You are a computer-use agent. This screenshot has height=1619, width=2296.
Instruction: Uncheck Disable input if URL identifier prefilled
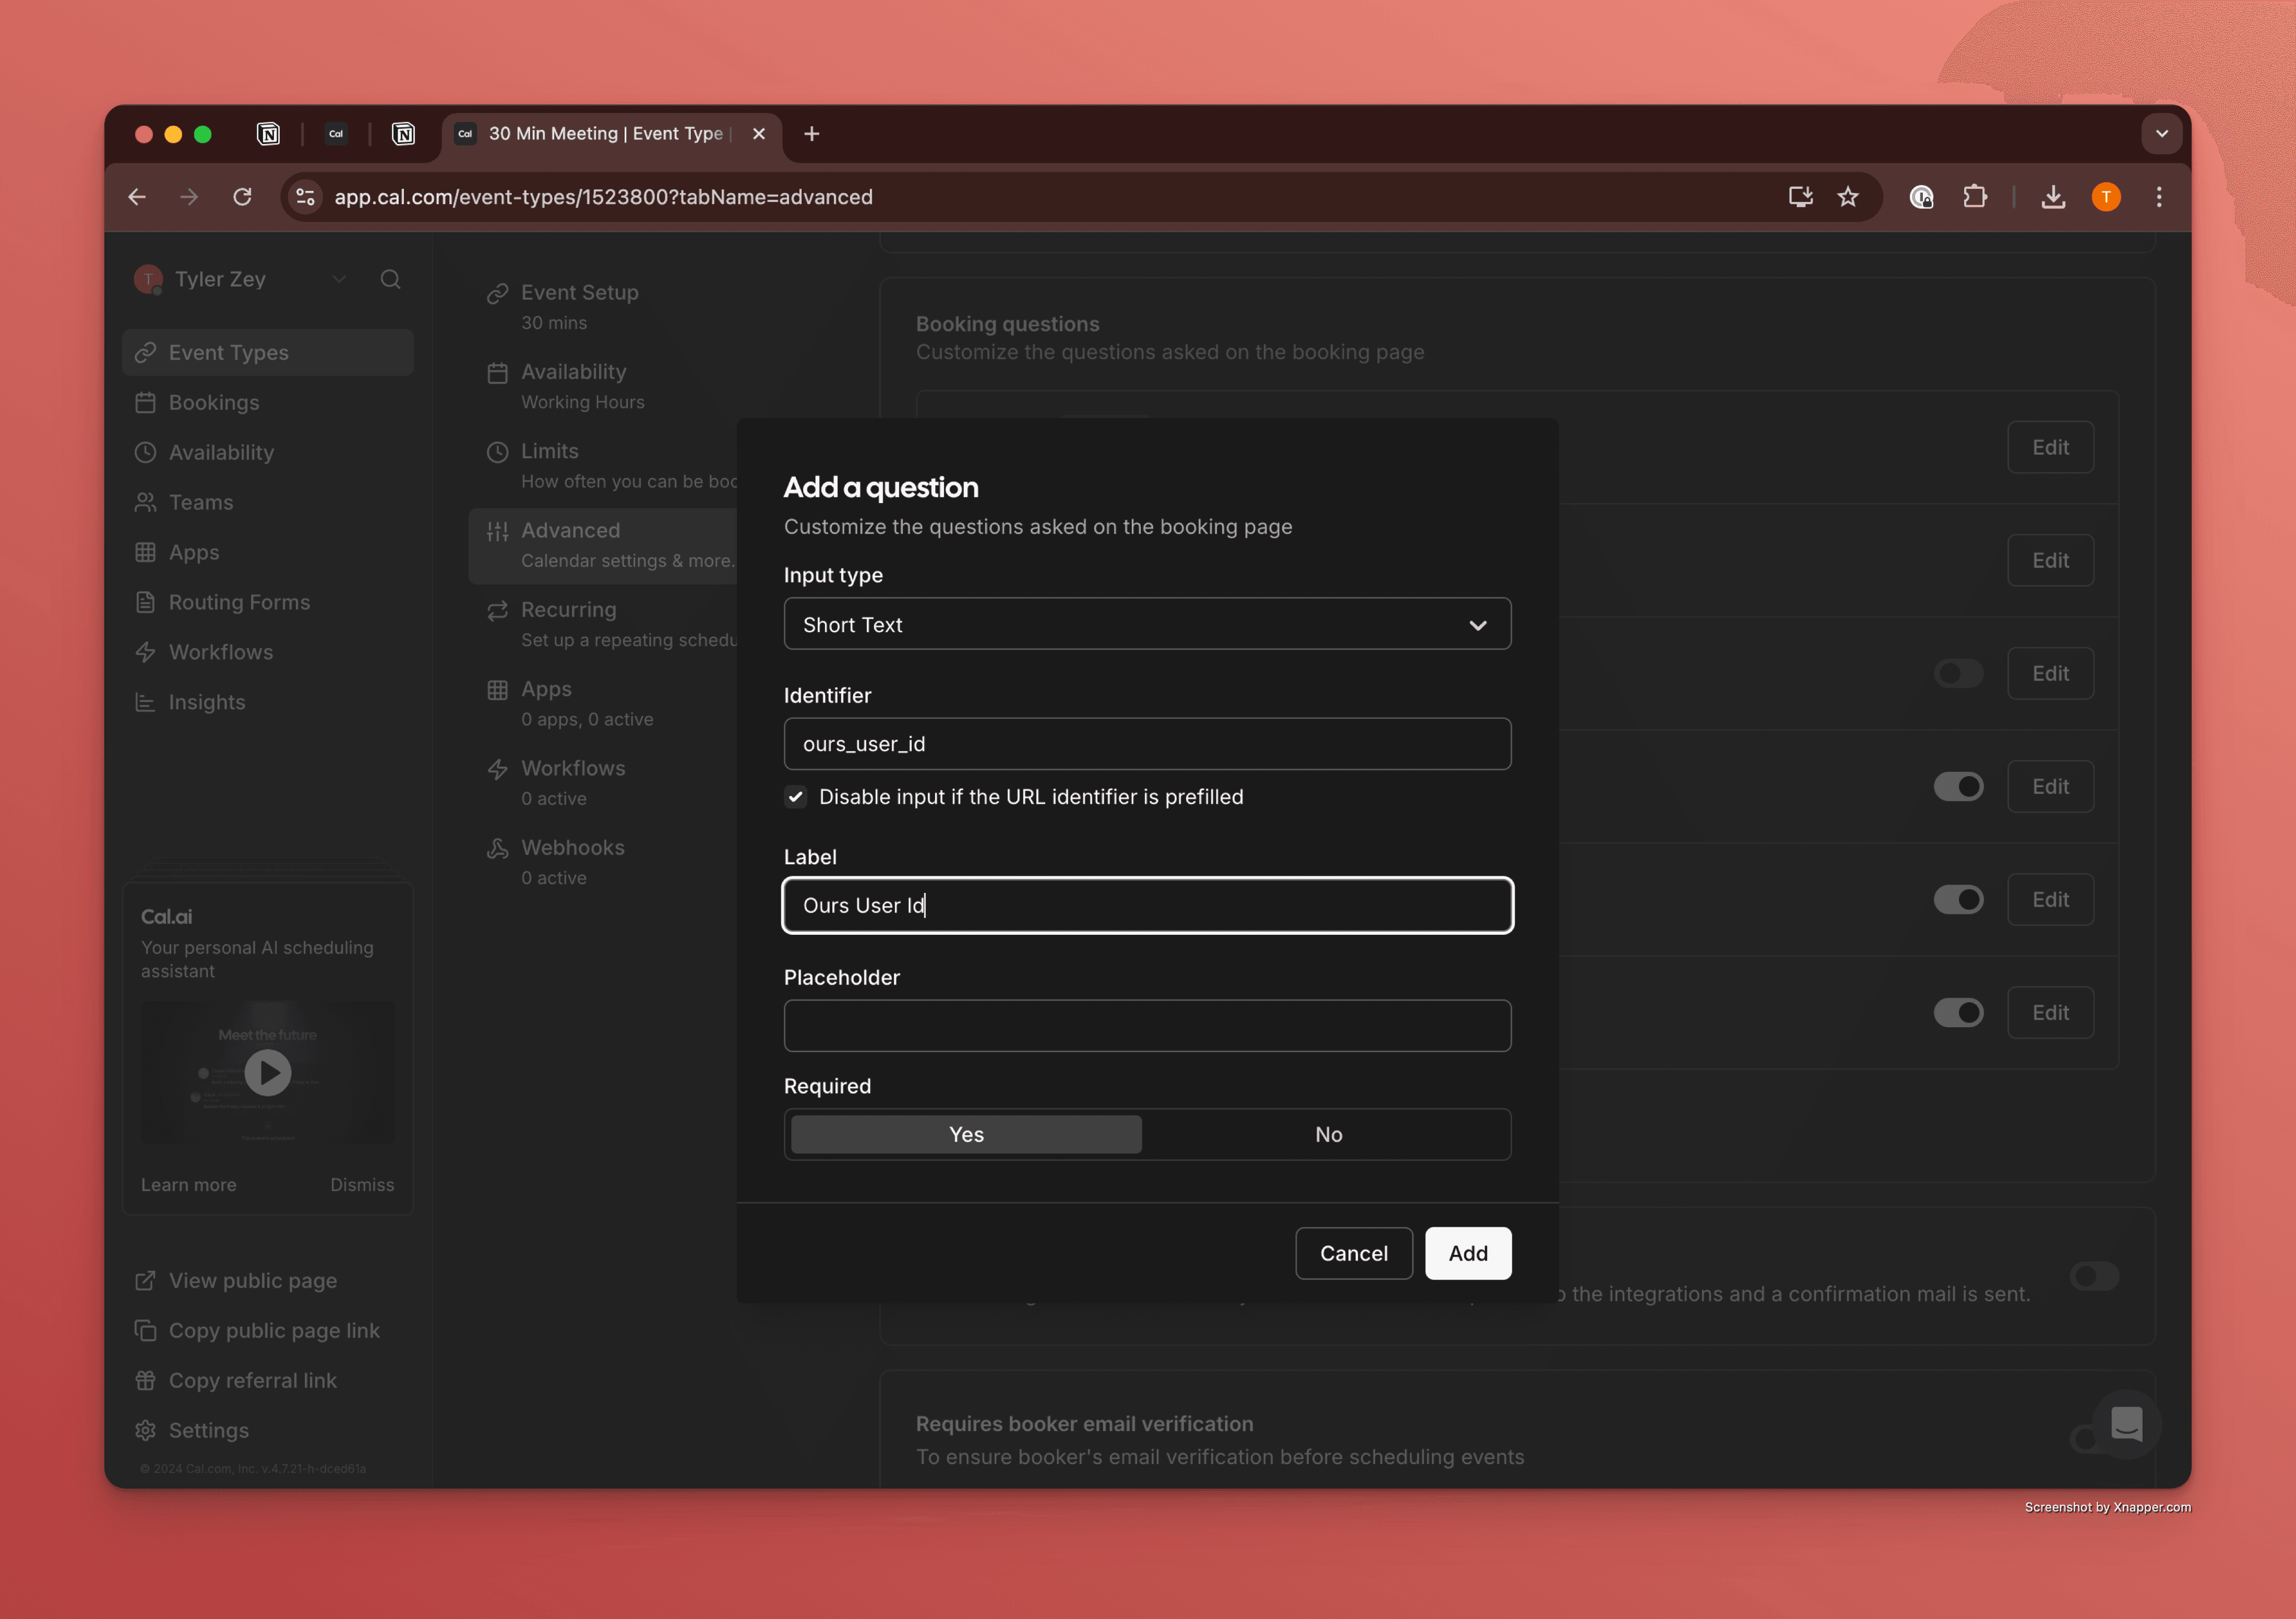[x=796, y=797]
